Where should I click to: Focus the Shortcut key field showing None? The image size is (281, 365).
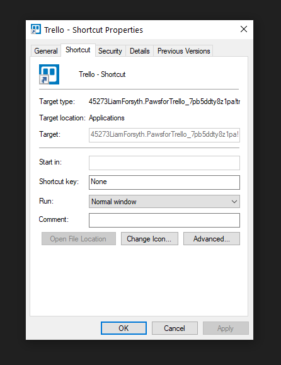tap(164, 182)
